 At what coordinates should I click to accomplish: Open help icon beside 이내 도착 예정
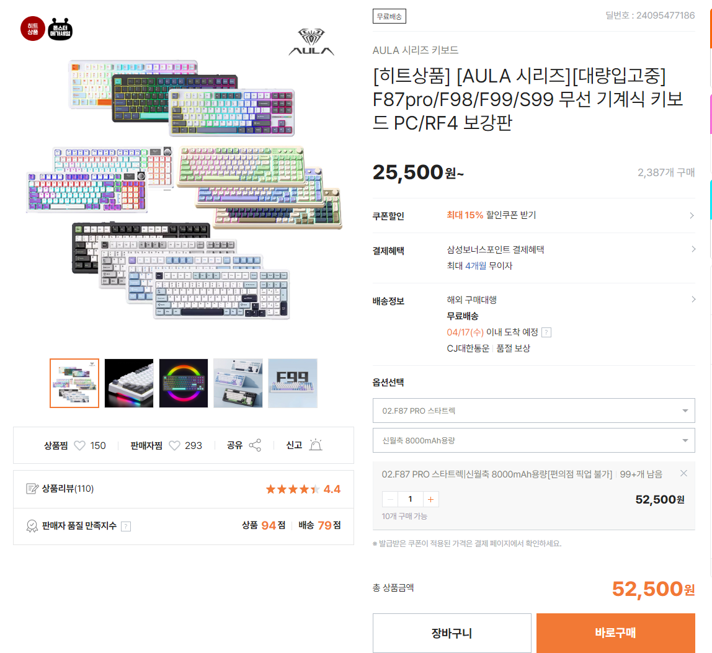tap(547, 332)
